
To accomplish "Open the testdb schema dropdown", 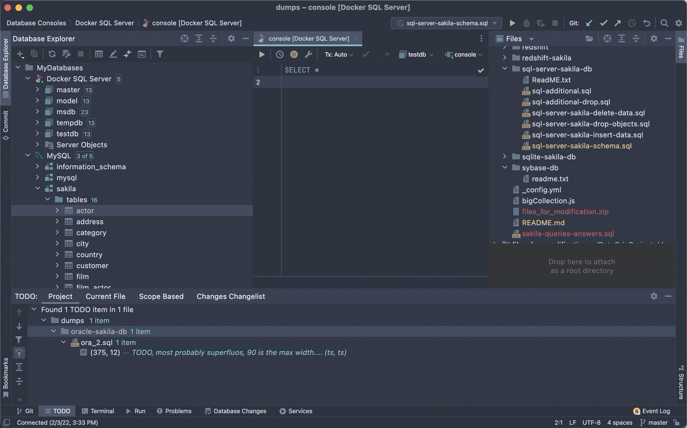I will point(417,54).
